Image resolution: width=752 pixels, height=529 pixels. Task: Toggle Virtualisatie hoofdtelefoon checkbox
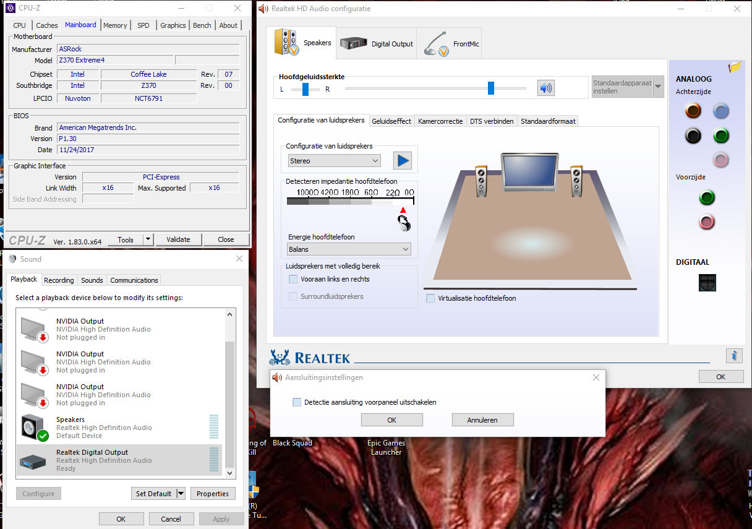(x=430, y=298)
